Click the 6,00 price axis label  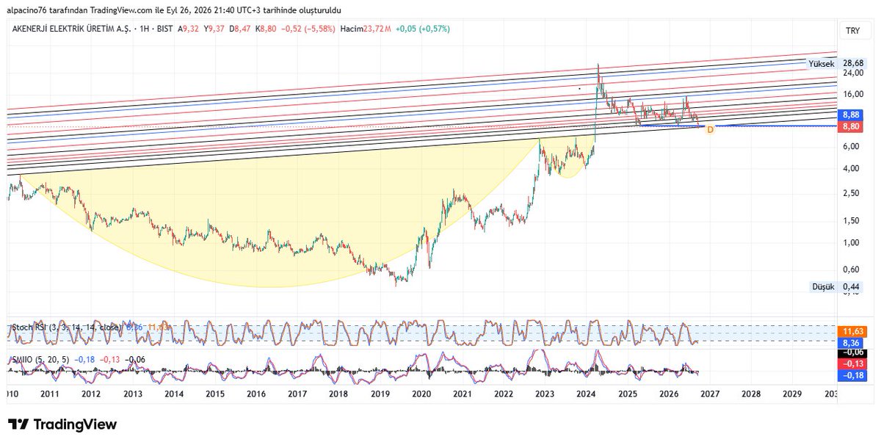tap(852, 147)
